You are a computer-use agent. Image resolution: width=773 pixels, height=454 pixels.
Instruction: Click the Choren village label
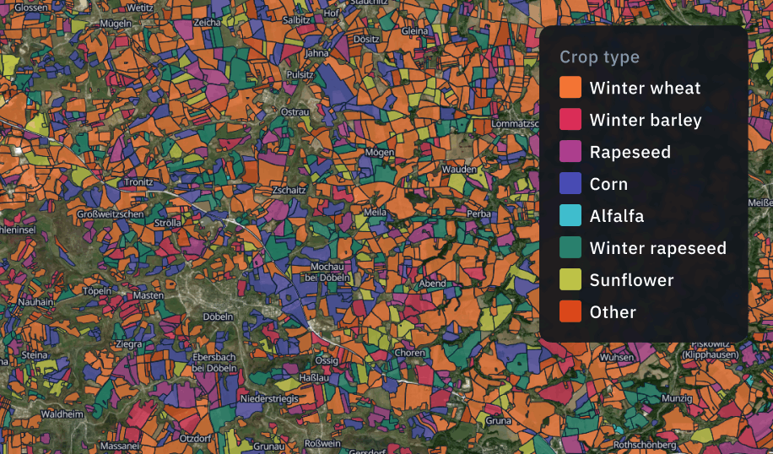pyautogui.click(x=409, y=353)
